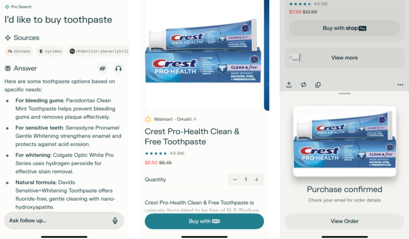
Task: Copy answer using the copy icon
Action: 318,85
